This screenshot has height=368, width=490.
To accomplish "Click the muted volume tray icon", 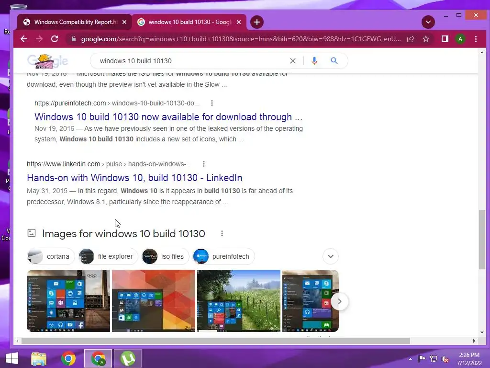I will click(445, 359).
